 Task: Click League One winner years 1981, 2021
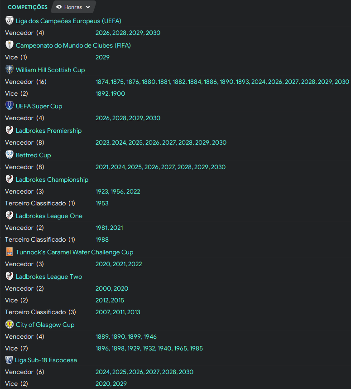(x=109, y=228)
